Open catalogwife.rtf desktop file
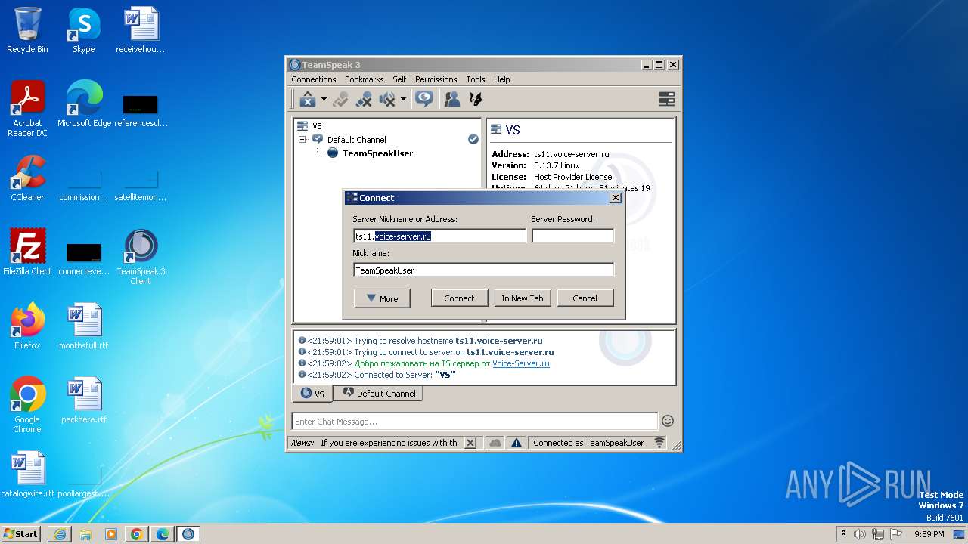The width and height of the screenshot is (968, 544). 27,474
